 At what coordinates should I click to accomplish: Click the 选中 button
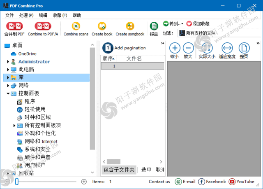pyautogui.click(x=146, y=170)
